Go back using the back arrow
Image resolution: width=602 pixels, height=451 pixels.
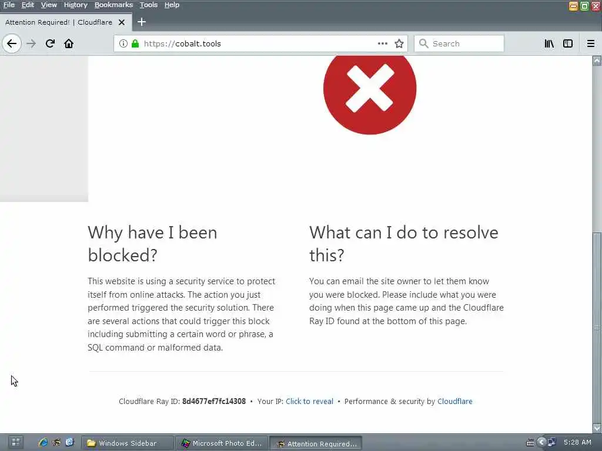[12, 43]
